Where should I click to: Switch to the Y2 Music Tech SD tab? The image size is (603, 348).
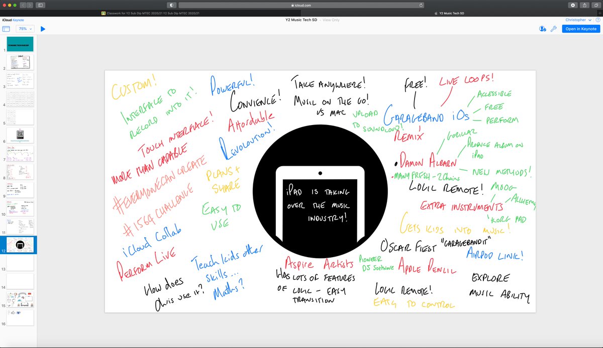[x=451, y=13]
